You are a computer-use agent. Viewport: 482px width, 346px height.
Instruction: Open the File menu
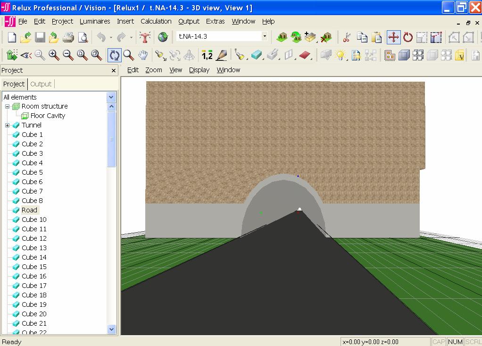click(23, 21)
